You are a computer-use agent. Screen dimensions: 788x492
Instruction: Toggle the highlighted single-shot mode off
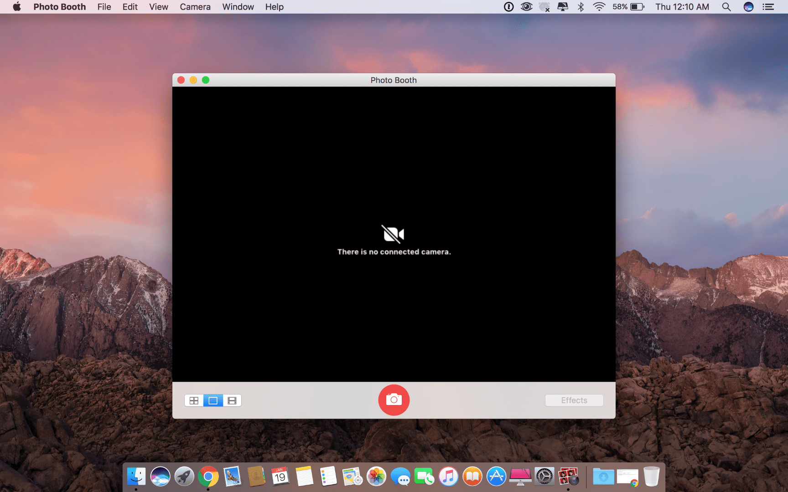coord(213,400)
